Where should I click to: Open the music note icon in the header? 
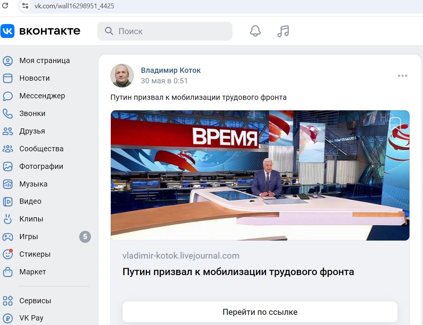pos(283,31)
